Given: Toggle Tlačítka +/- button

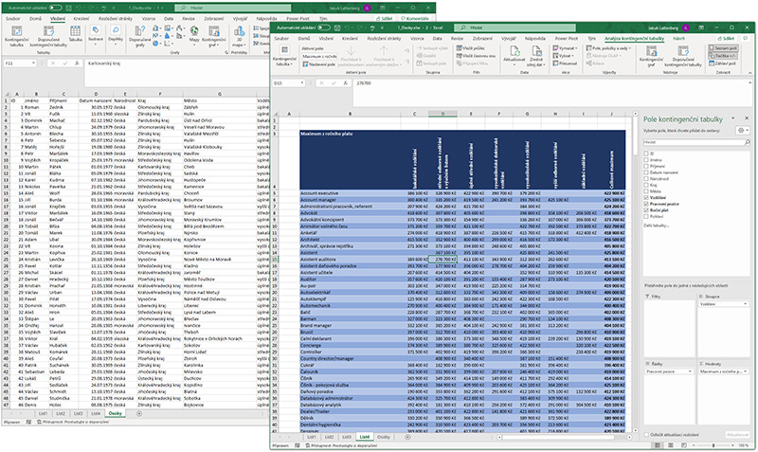Looking at the screenshot, I should tap(723, 56).
